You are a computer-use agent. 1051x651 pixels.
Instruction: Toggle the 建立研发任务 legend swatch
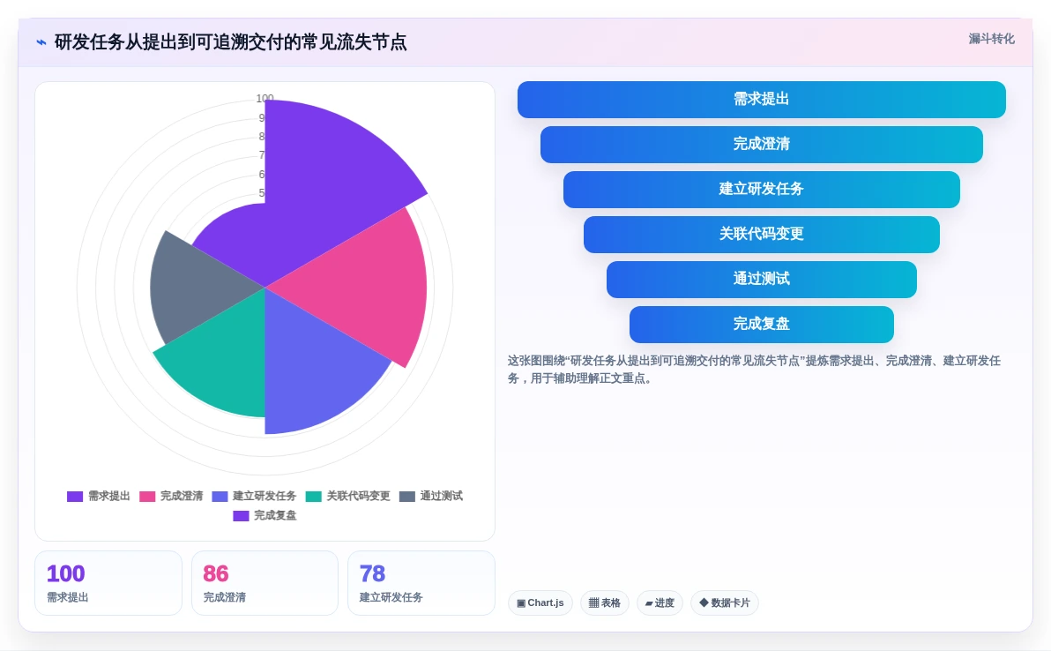[x=220, y=496]
